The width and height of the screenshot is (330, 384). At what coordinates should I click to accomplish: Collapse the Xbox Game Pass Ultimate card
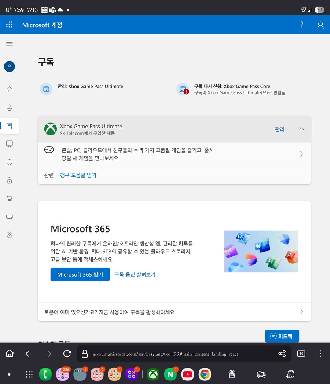302,129
